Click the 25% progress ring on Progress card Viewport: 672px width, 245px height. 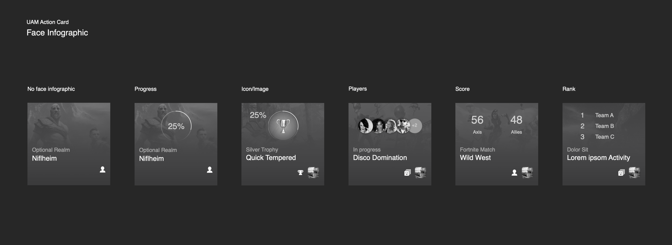click(x=176, y=126)
